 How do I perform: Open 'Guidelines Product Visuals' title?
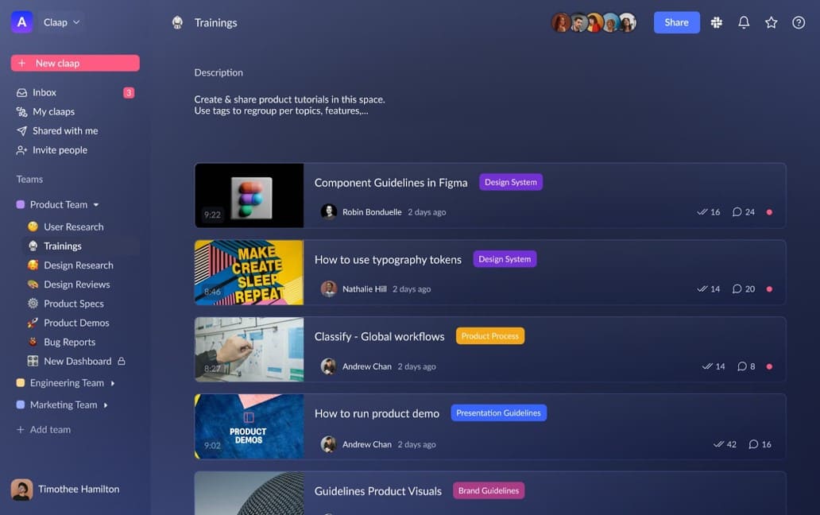click(377, 491)
